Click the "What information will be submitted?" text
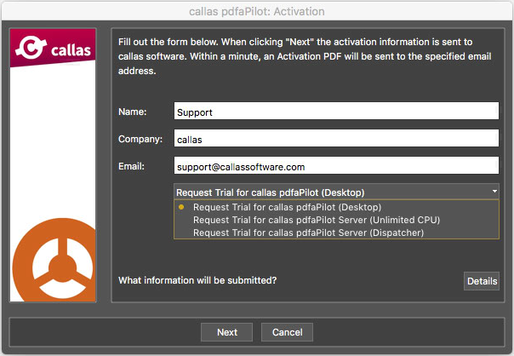Image resolution: width=514 pixels, height=356 pixels. [197, 280]
